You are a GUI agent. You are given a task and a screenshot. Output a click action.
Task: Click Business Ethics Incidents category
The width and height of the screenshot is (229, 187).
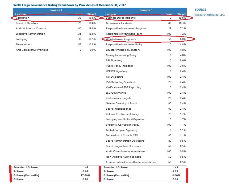pyautogui.click(x=121, y=18)
